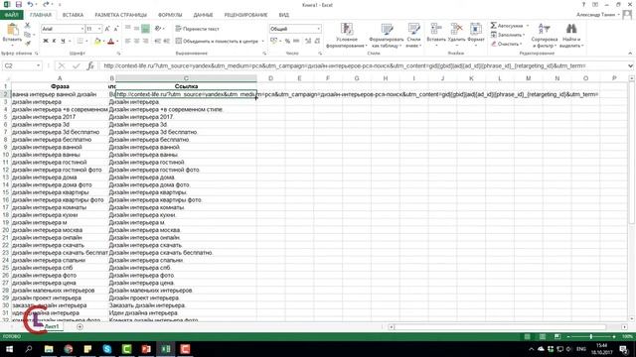
Task: Toggle align text right
Action: (146, 41)
